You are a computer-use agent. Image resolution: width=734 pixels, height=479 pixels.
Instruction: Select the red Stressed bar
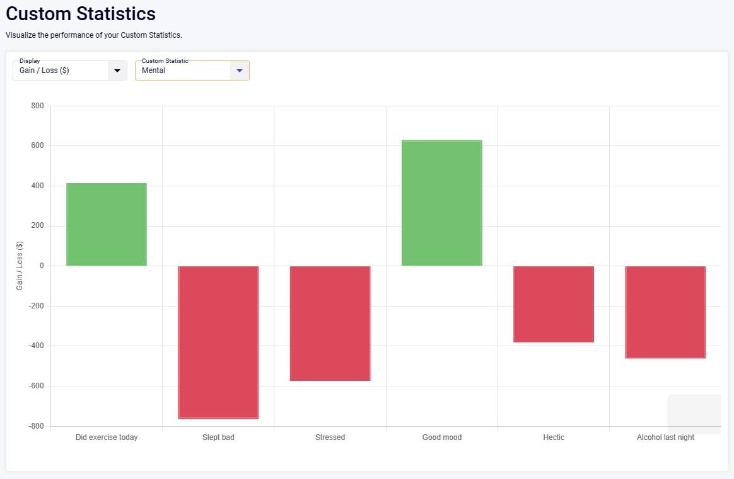point(330,323)
